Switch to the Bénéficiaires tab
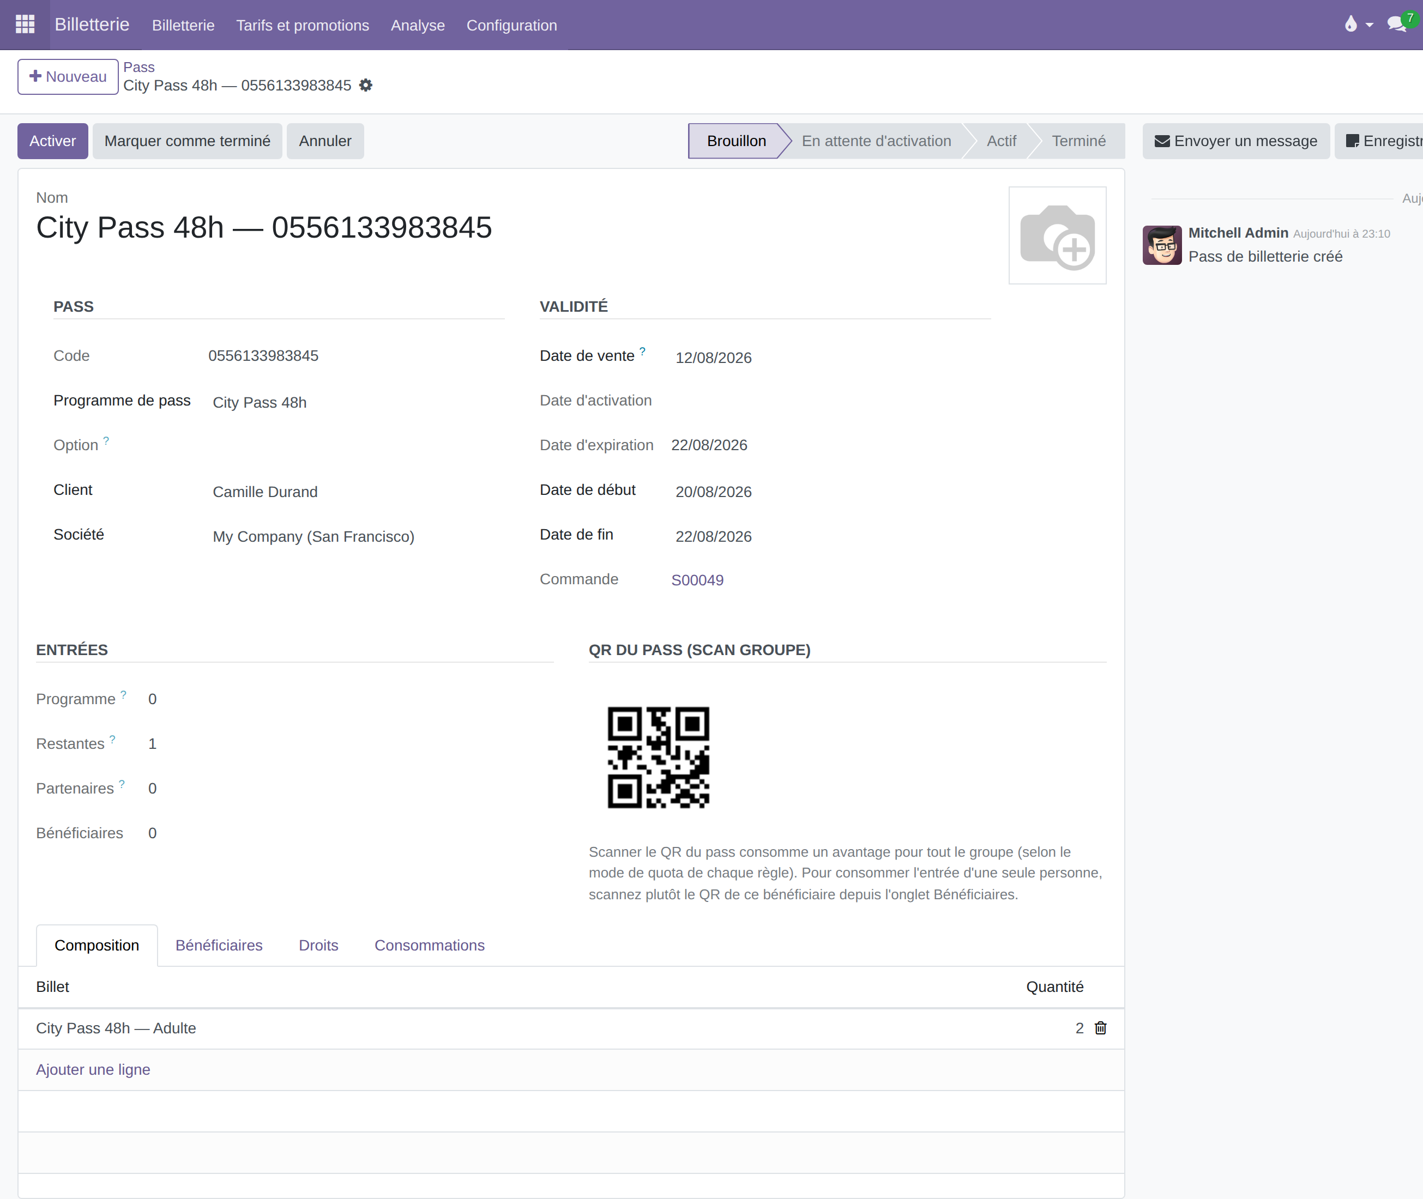The height and width of the screenshot is (1199, 1423). click(219, 946)
